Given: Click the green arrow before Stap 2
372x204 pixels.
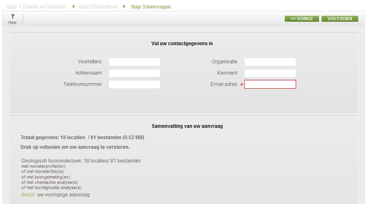Looking at the screenshot, I should (x=74, y=6).
